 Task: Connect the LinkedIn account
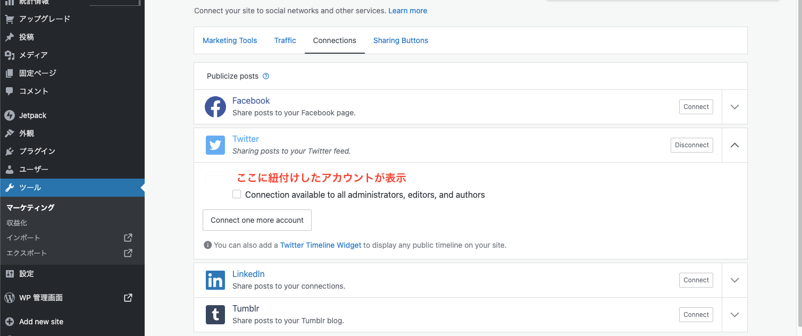click(x=696, y=280)
